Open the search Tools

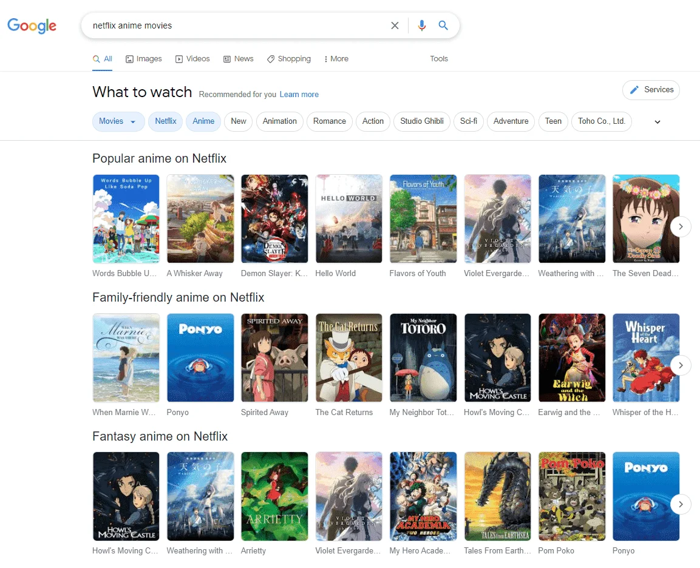[x=439, y=59]
